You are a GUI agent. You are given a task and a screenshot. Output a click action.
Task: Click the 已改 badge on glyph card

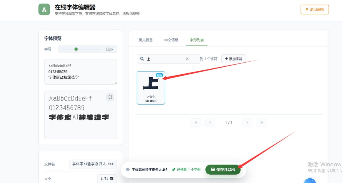coord(159,75)
